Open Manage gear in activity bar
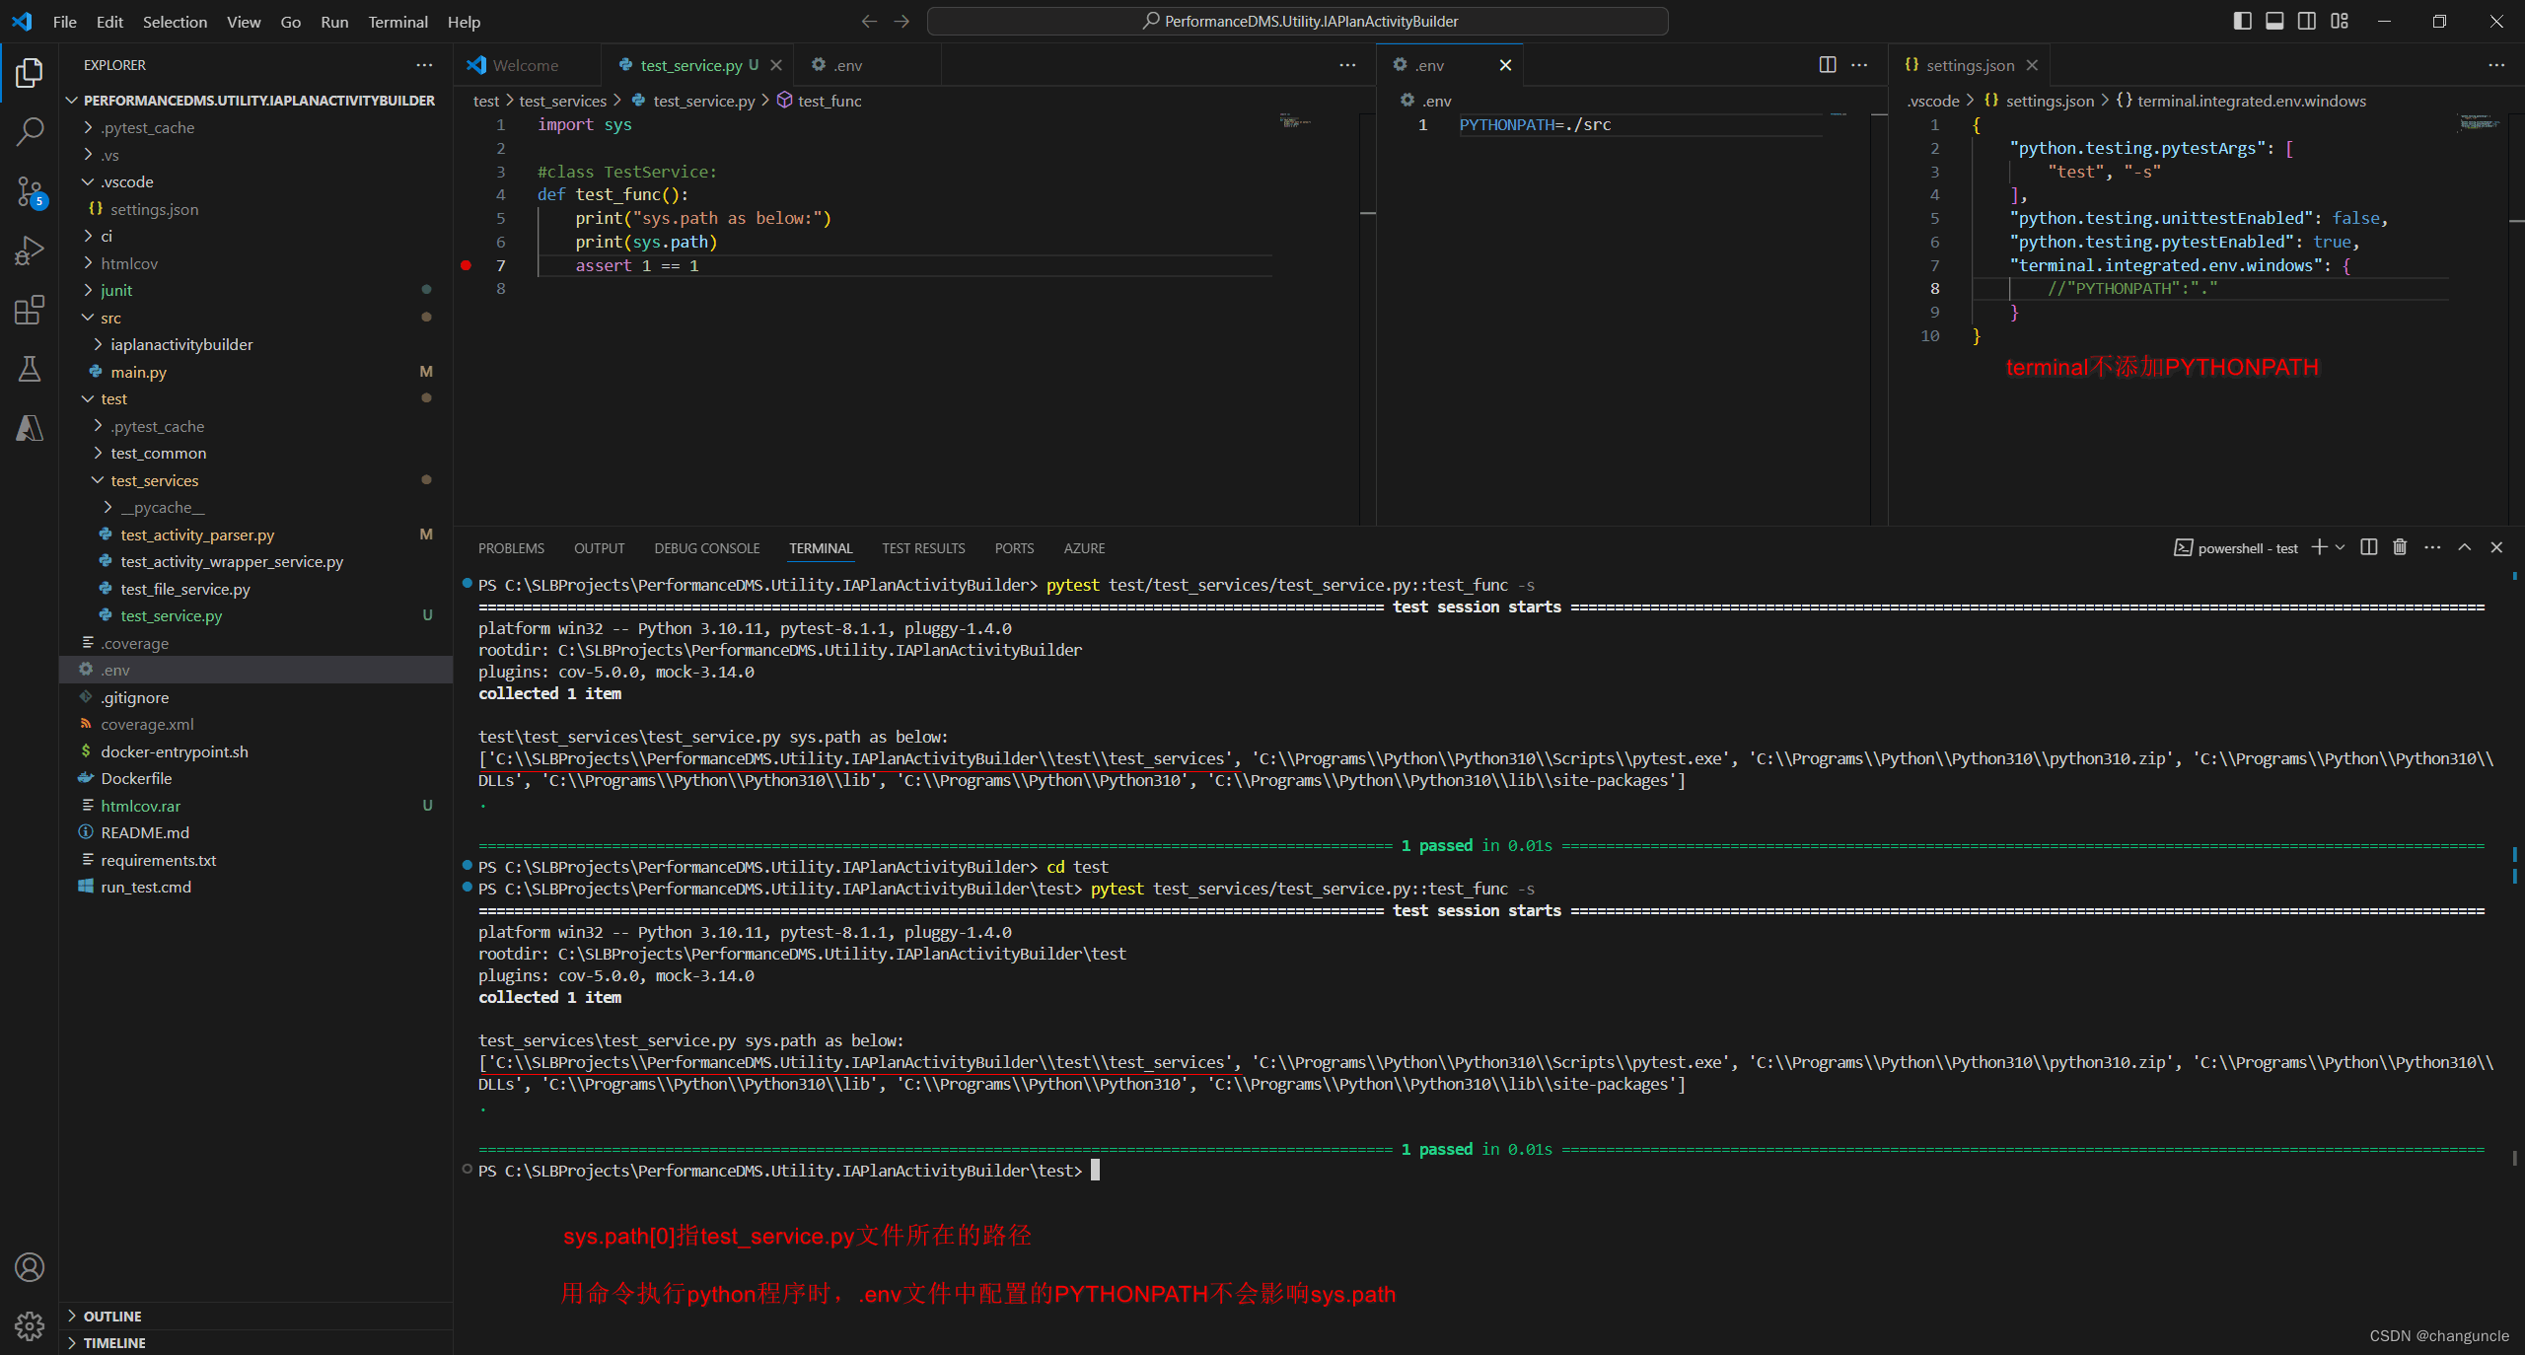The image size is (2525, 1355). click(x=30, y=1325)
